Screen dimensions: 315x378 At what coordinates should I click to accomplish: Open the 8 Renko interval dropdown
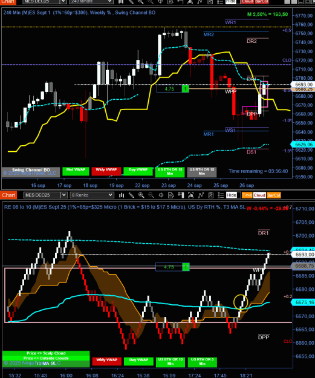tap(91, 195)
